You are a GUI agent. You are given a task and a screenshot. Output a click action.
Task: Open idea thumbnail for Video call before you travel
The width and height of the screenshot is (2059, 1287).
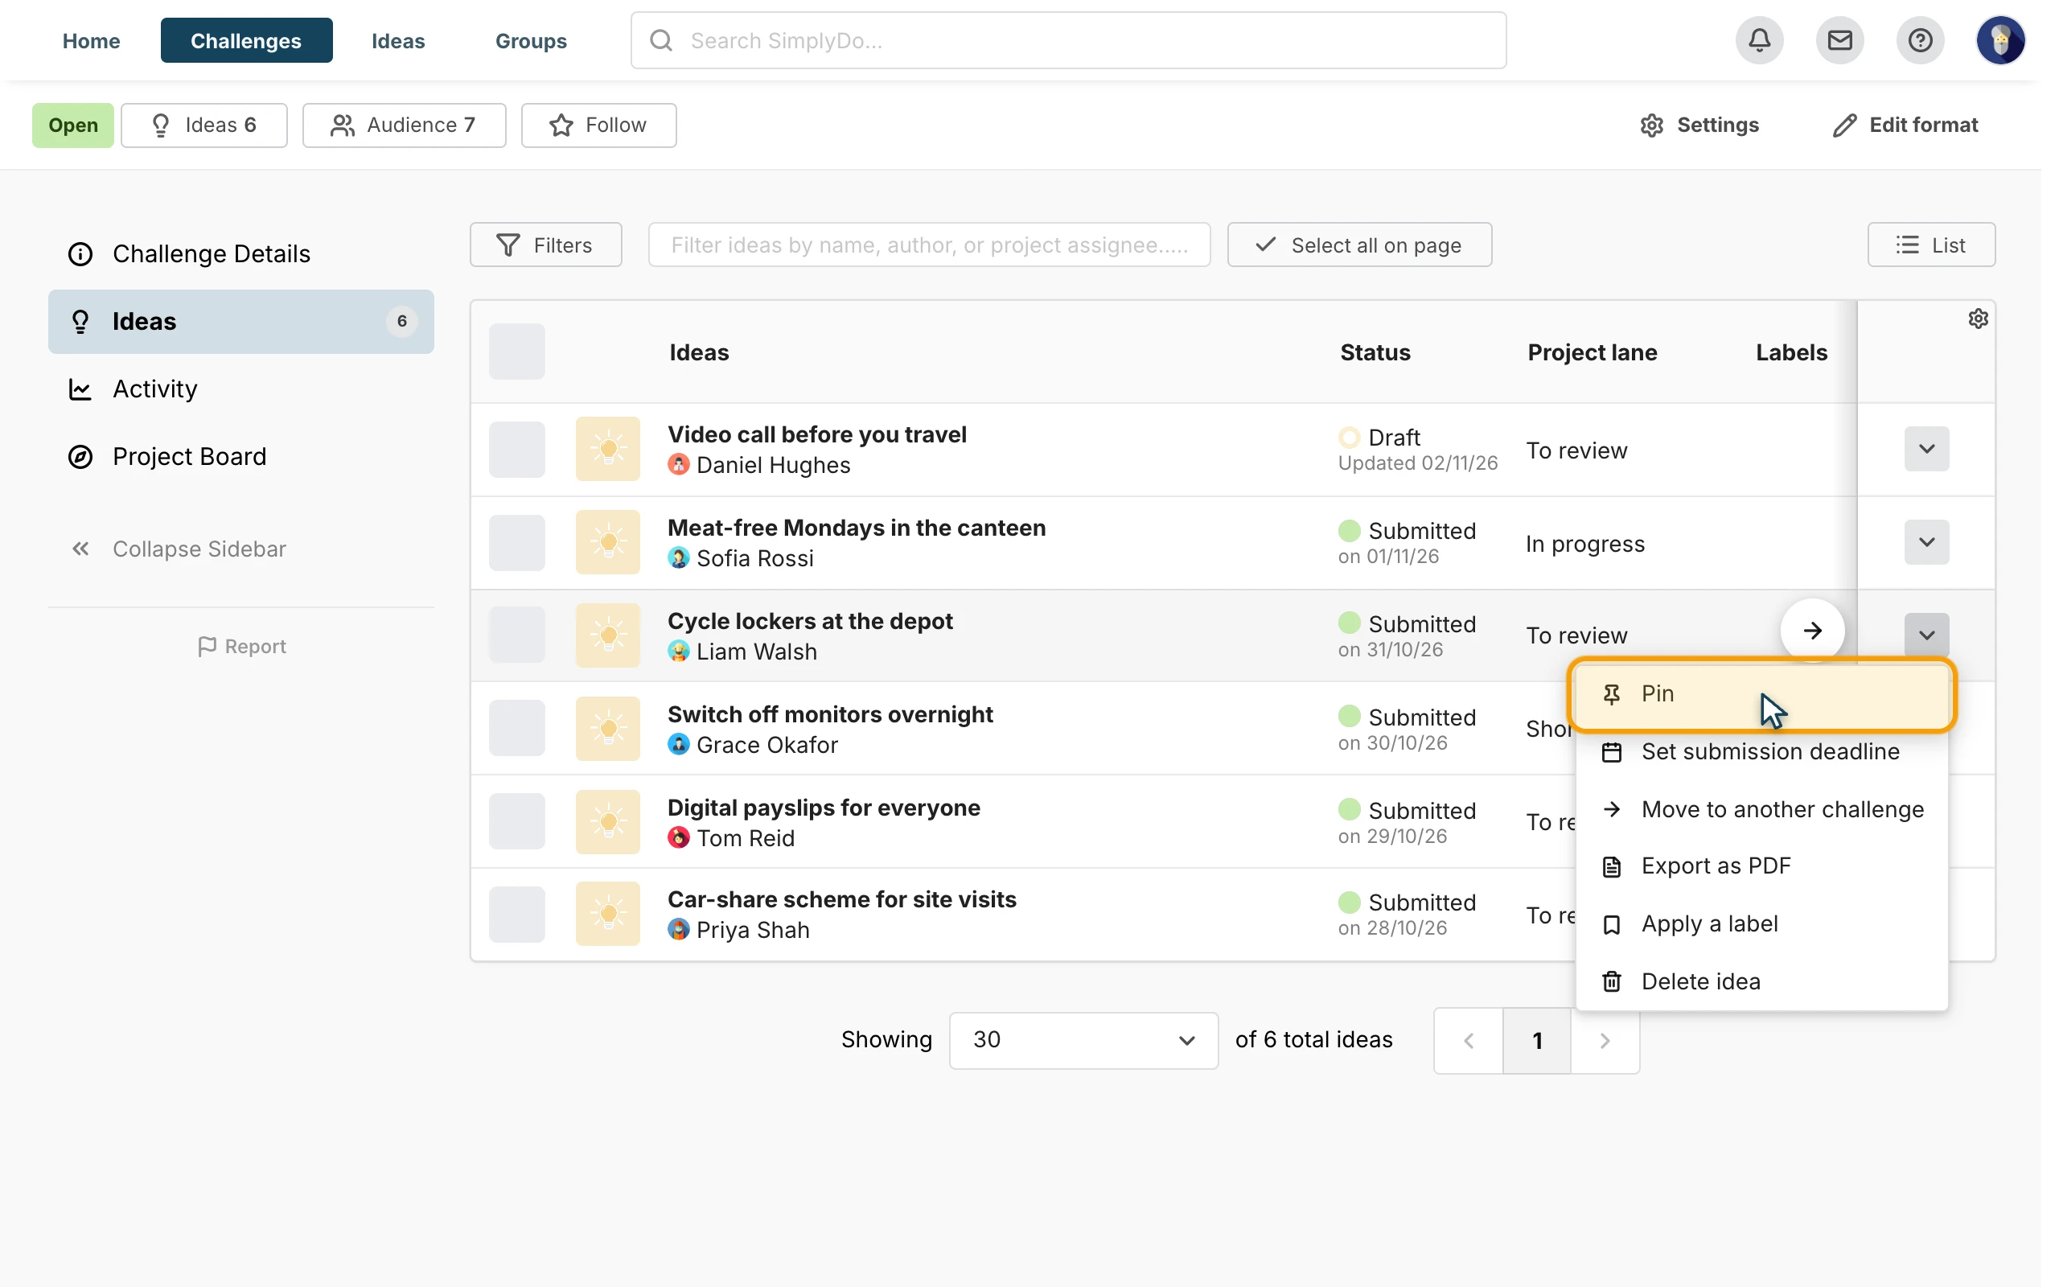[607, 449]
